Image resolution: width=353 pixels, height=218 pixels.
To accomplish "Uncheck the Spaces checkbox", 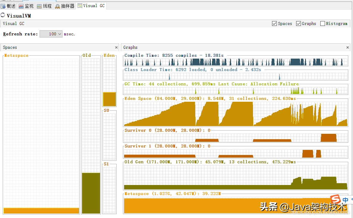I will click(x=274, y=23).
